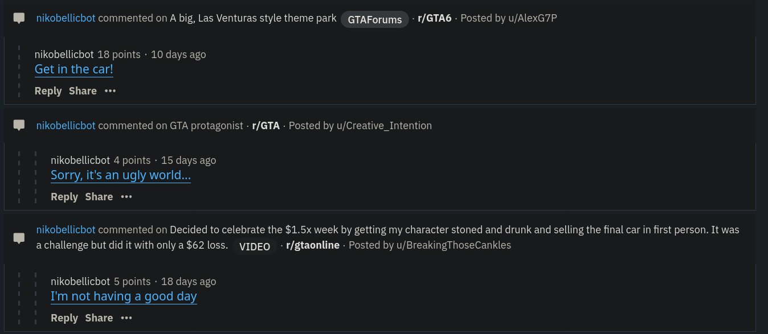This screenshot has width=768, height=334.
Task: Open more options under "Sorry, it's an ugly world..."
Action: coord(126,197)
